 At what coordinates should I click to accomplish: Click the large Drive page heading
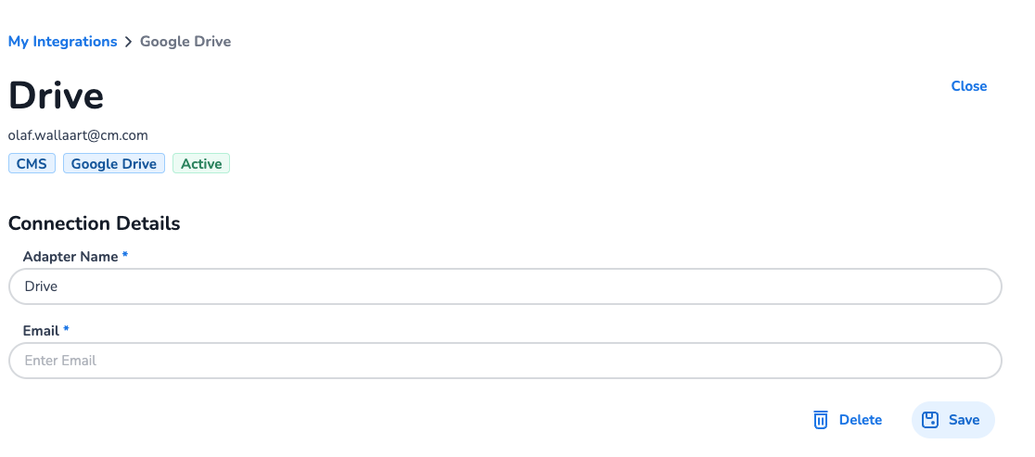[56, 95]
